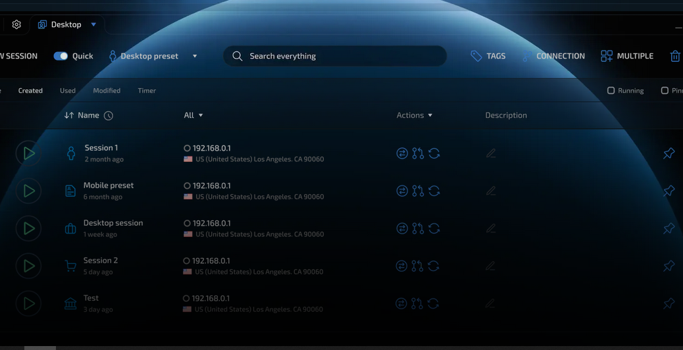
Task: Select the Timer tab
Action: point(147,91)
